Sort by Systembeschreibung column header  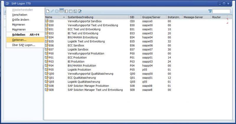click(x=97, y=17)
